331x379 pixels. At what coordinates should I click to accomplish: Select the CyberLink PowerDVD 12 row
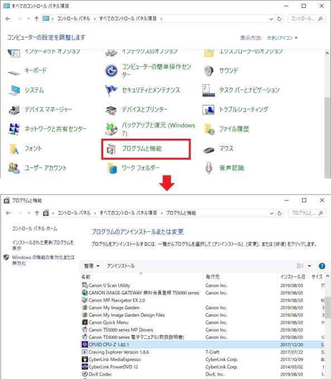coord(202,367)
